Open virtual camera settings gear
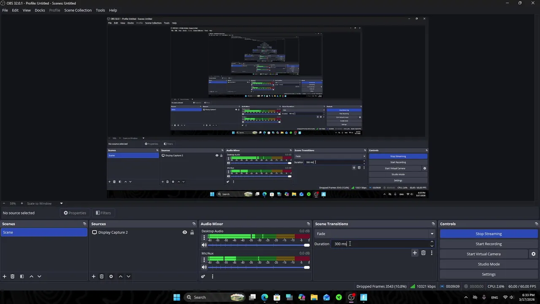The width and height of the screenshot is (540, 304). (533, 254)
